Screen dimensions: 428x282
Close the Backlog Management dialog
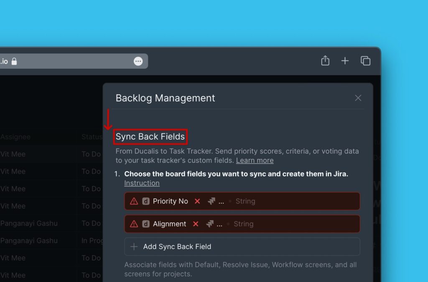[x=358, y=98]
